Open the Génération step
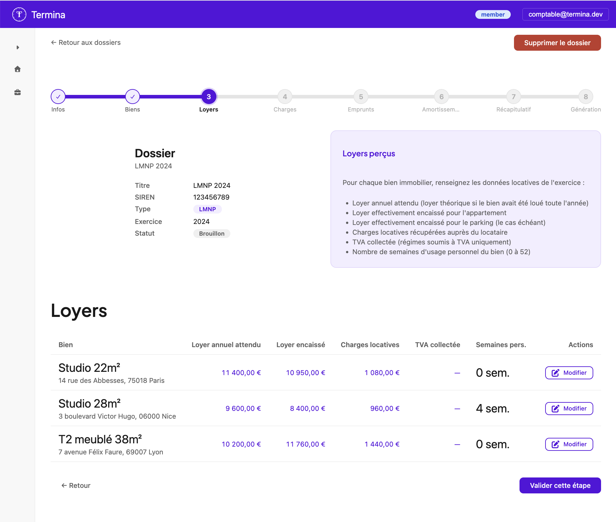Viewport: 616px width, 522px height. pyautogui.click(x=586, y=96)
